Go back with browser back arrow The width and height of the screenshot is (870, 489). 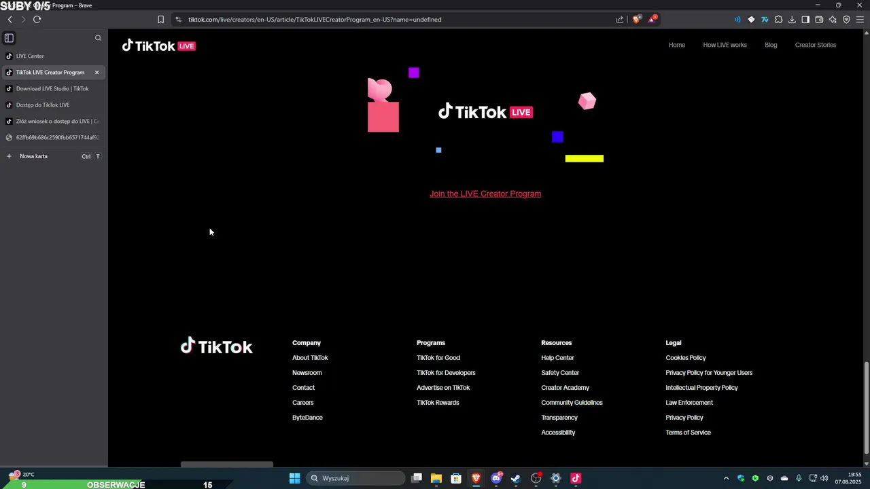[10, 20]
